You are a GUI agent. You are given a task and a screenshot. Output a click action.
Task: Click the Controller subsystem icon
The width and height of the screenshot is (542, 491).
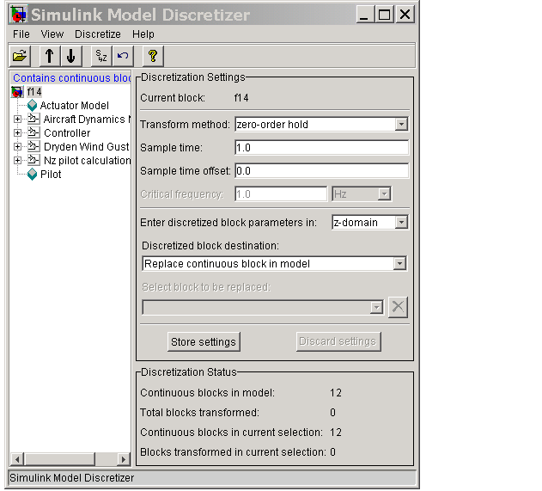click(x=33, y=132)
